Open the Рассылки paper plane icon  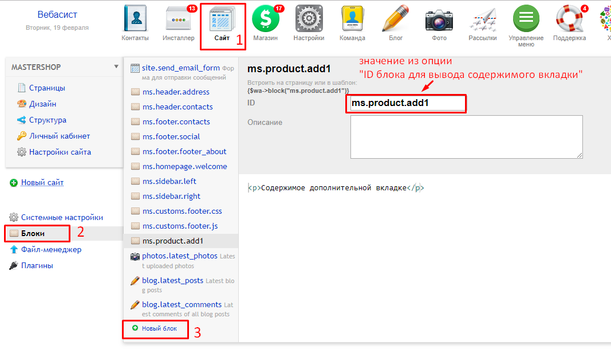[483, 19]
